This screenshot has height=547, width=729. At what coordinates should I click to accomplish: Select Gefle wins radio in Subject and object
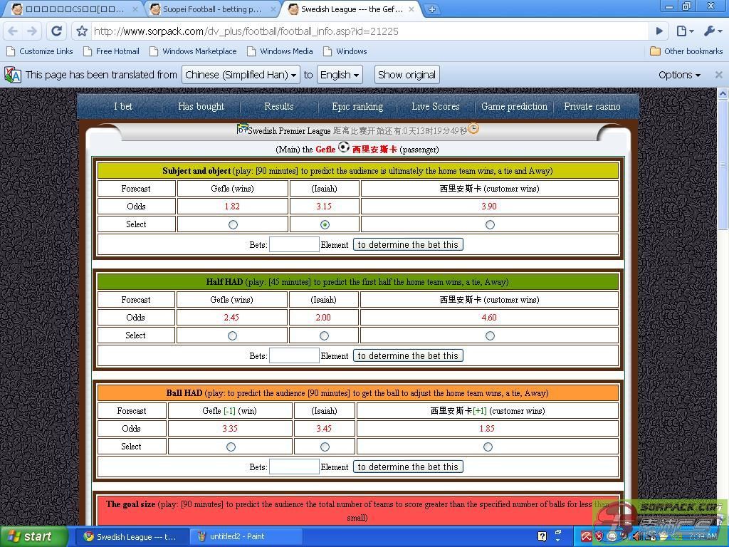(x=233, y=224)
